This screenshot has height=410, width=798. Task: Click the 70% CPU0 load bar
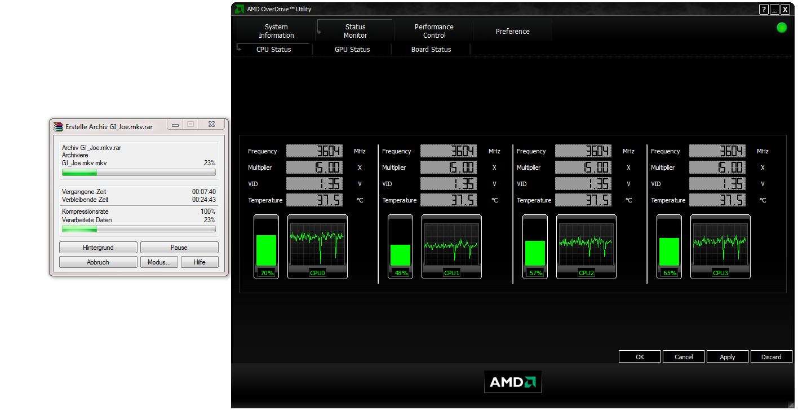coord(266,246)
